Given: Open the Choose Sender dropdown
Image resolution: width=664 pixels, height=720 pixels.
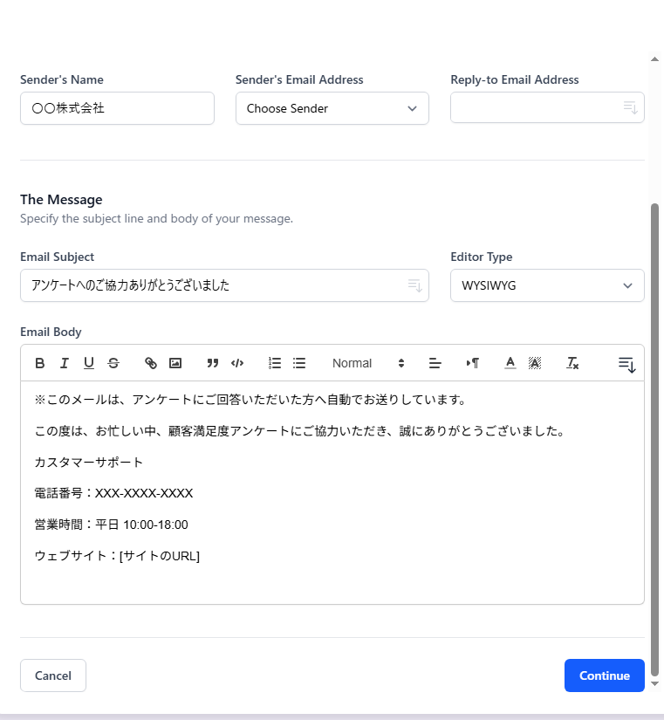Looking at the screenshot, I should 332,109.
